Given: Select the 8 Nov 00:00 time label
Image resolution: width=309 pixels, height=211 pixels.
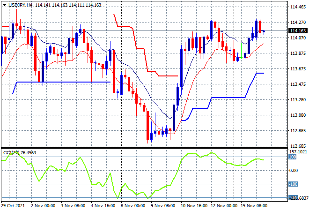Looking at the screenshot, I should click(133, 206).
